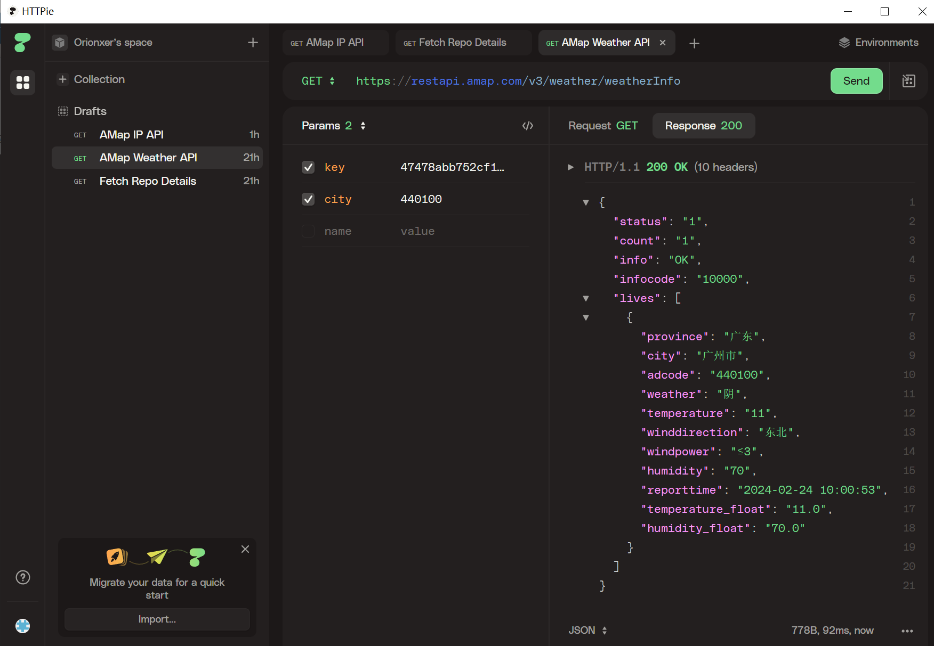Open the Response 200 tab
The width and height of the screenshot is (934, 646).
[x=704, y=126]
